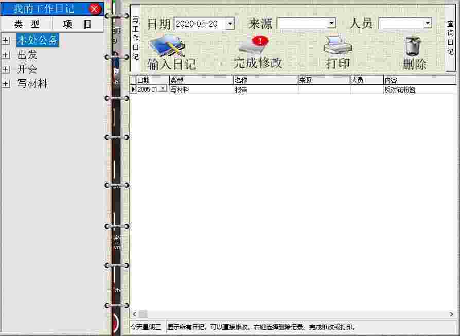Click the left arrow of the horizontal scrollbar
This screenshot has width=460, height=336.
[134, 314]
